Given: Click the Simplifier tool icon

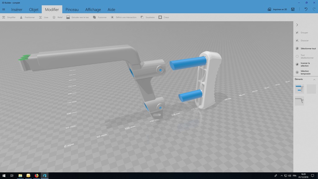Looking at the screenshot, I should tap(4, 17).
